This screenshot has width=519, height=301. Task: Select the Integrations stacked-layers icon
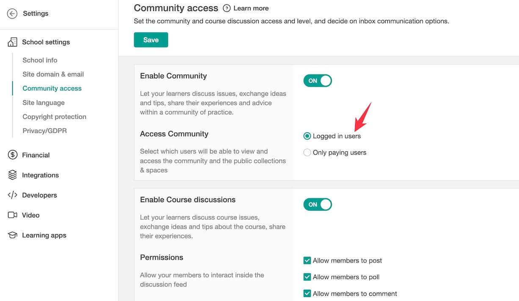coord(12,175)
